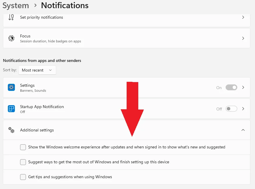Click the Additional settings gears icon

11,130
